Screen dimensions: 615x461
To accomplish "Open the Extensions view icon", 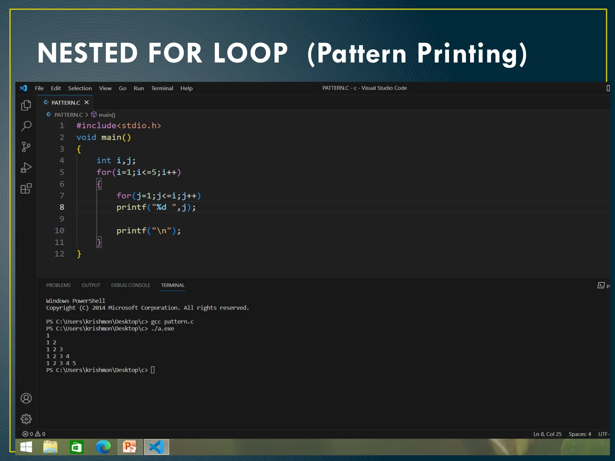I will (x=26, y=188).
